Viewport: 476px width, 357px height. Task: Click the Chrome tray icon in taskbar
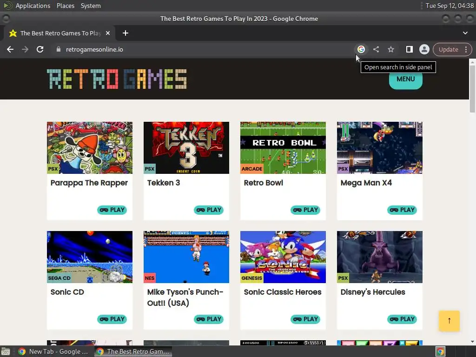pos(441,351)
